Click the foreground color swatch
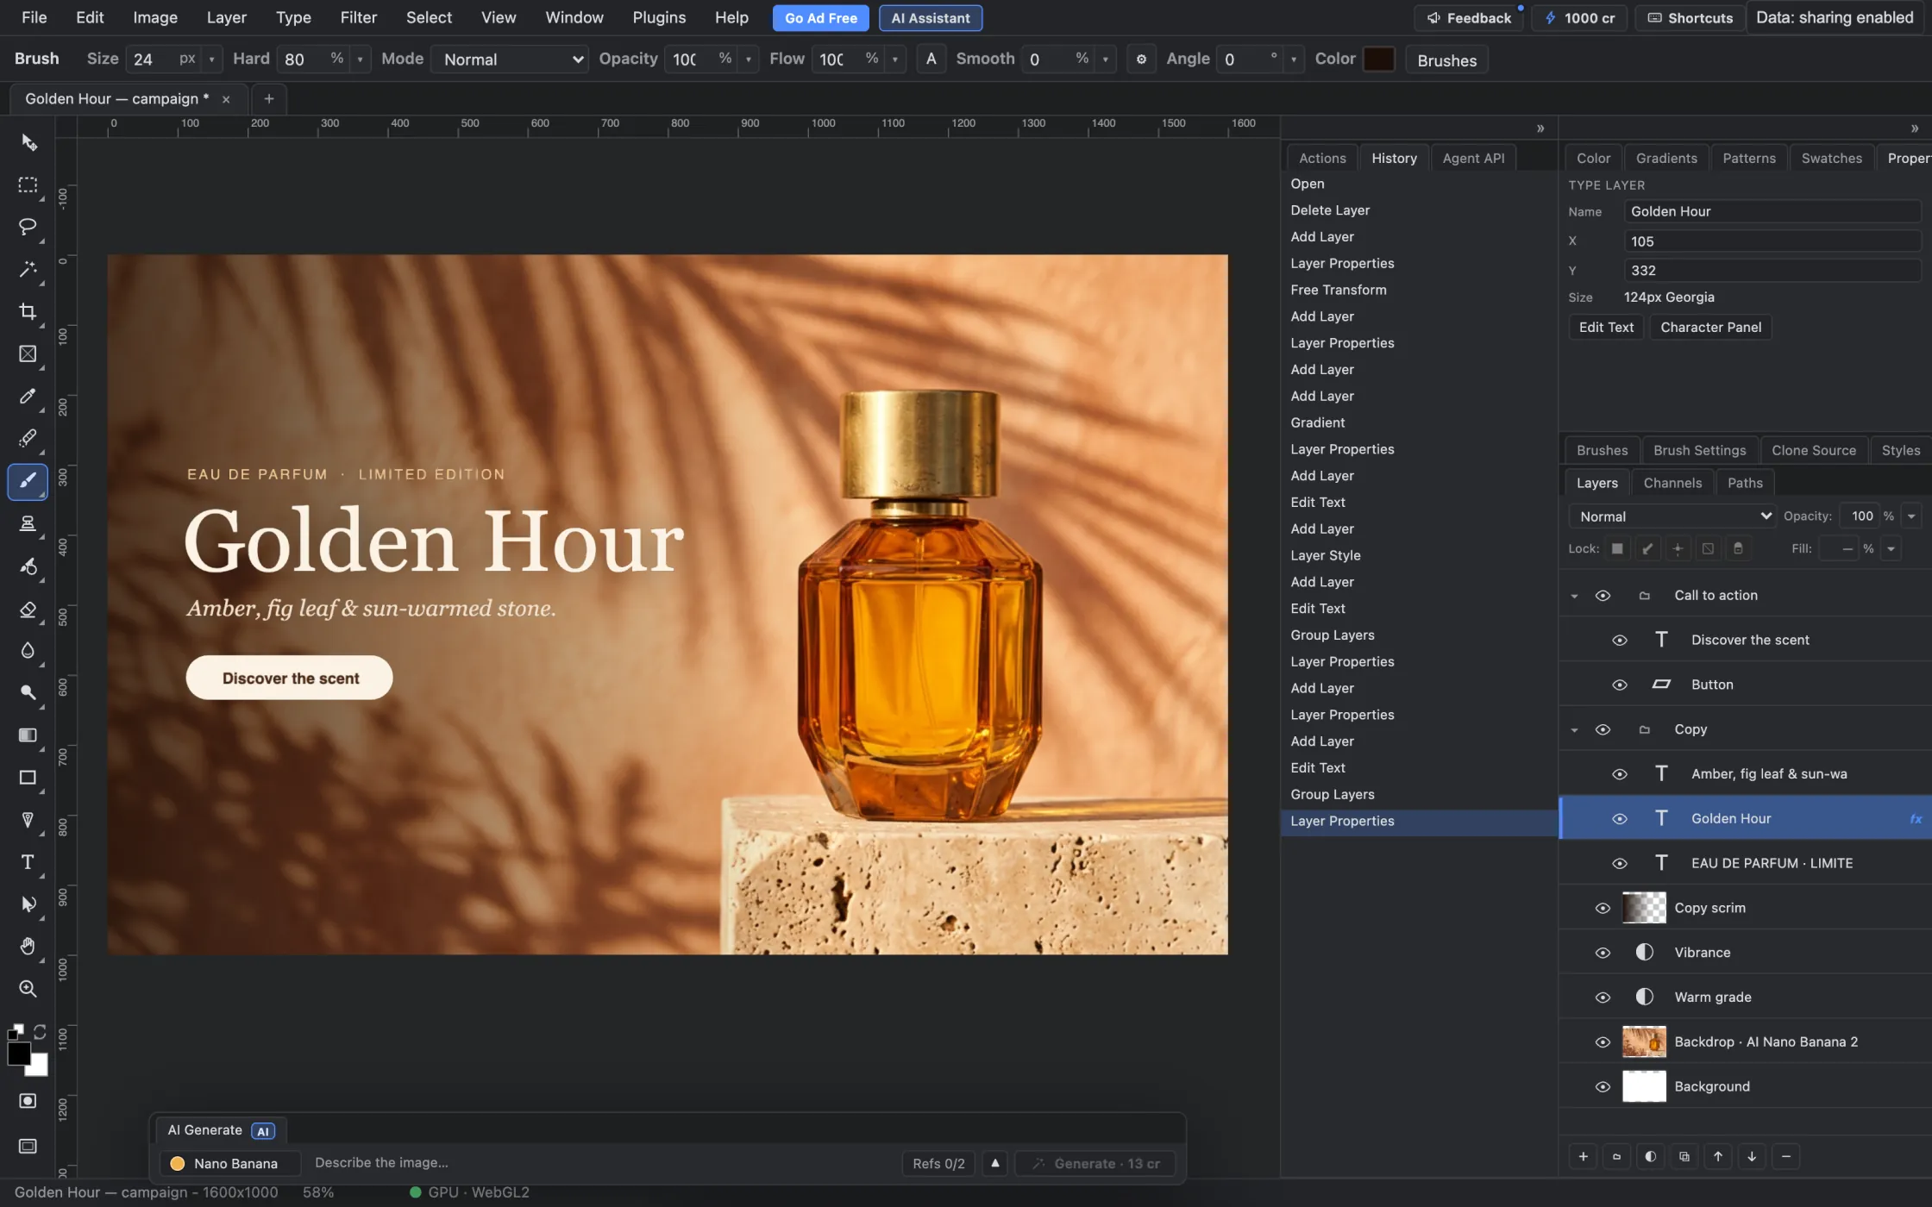Image resolution: width=1932 pixels, height=1207 pixels. click(x=18, y=1054)
